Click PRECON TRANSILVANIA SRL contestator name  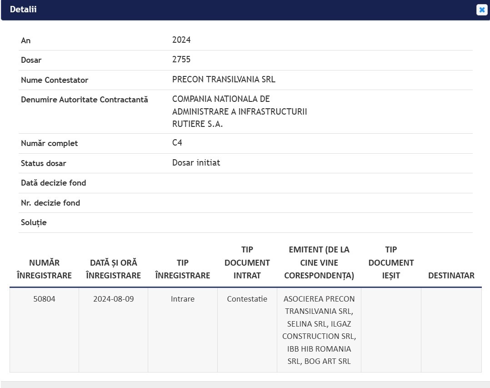[224, 80]
